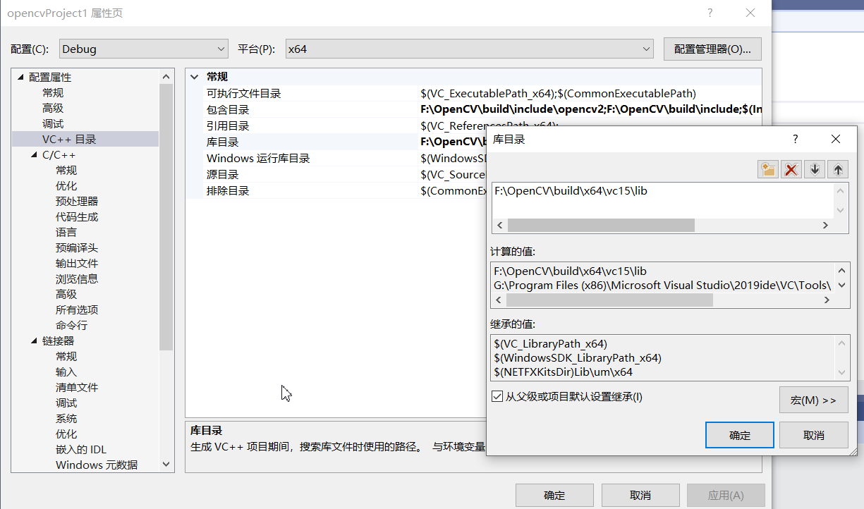Screen dimensions: 864x509
Task: Select 调试 under 配置属性
Action: point(52,123)
